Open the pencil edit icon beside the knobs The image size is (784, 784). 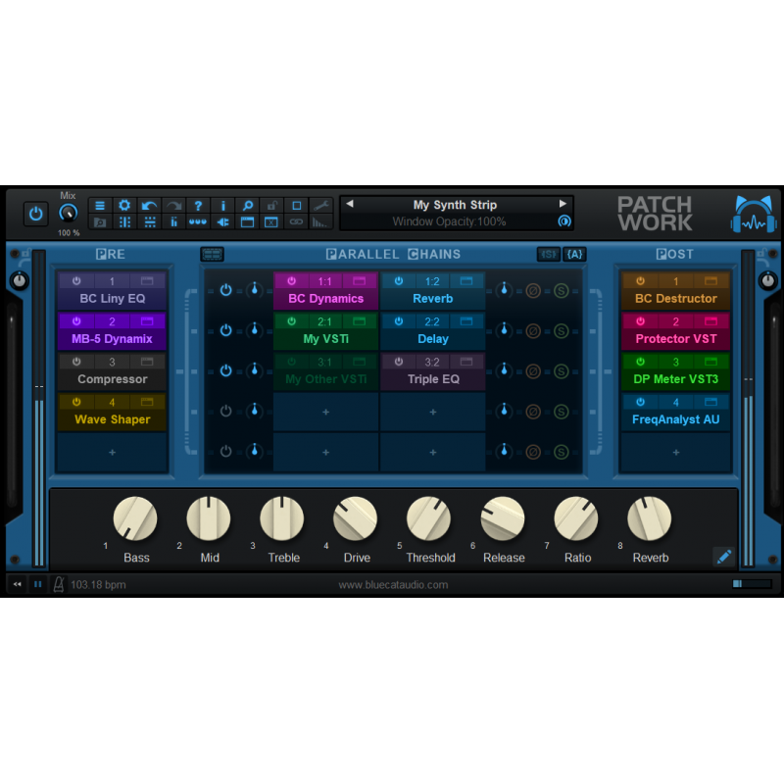click(x=723, y=557)
